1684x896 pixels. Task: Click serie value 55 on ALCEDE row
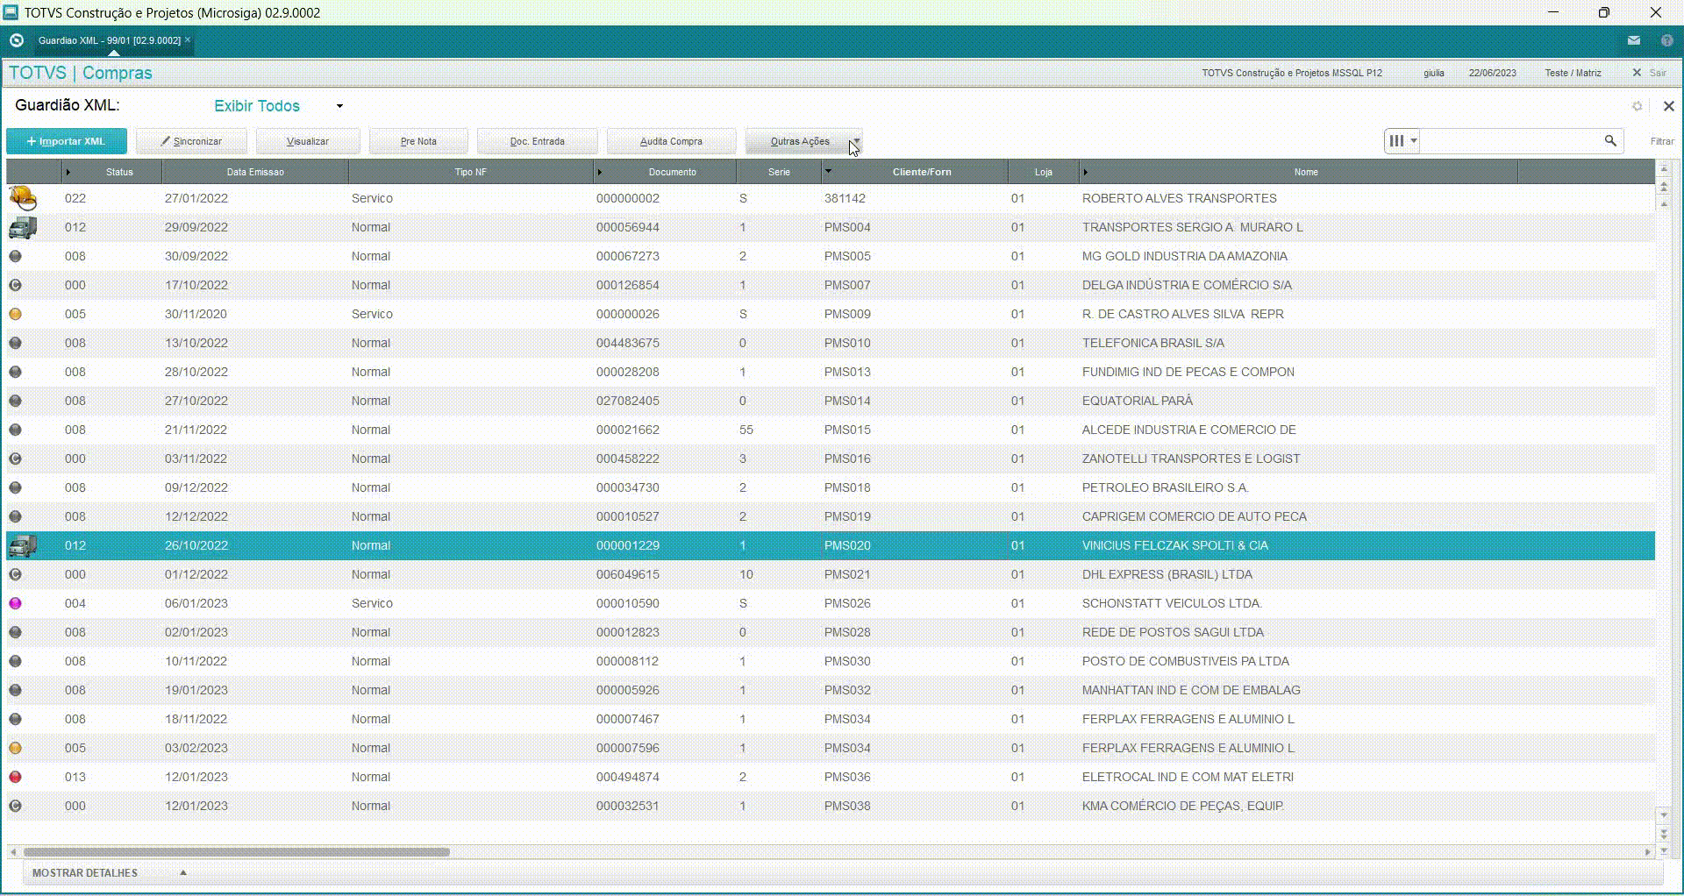[x=746, y=430]
